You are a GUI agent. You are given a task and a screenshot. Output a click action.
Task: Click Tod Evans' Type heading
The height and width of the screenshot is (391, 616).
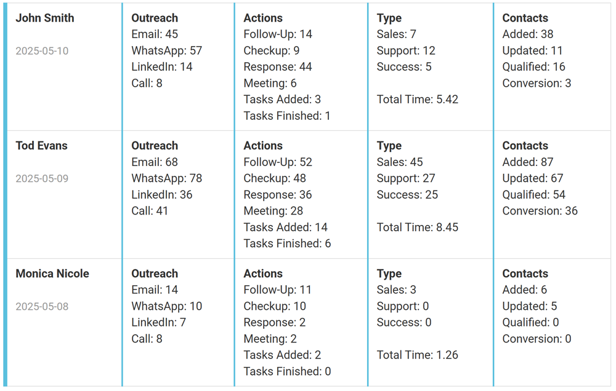point(389,146)
